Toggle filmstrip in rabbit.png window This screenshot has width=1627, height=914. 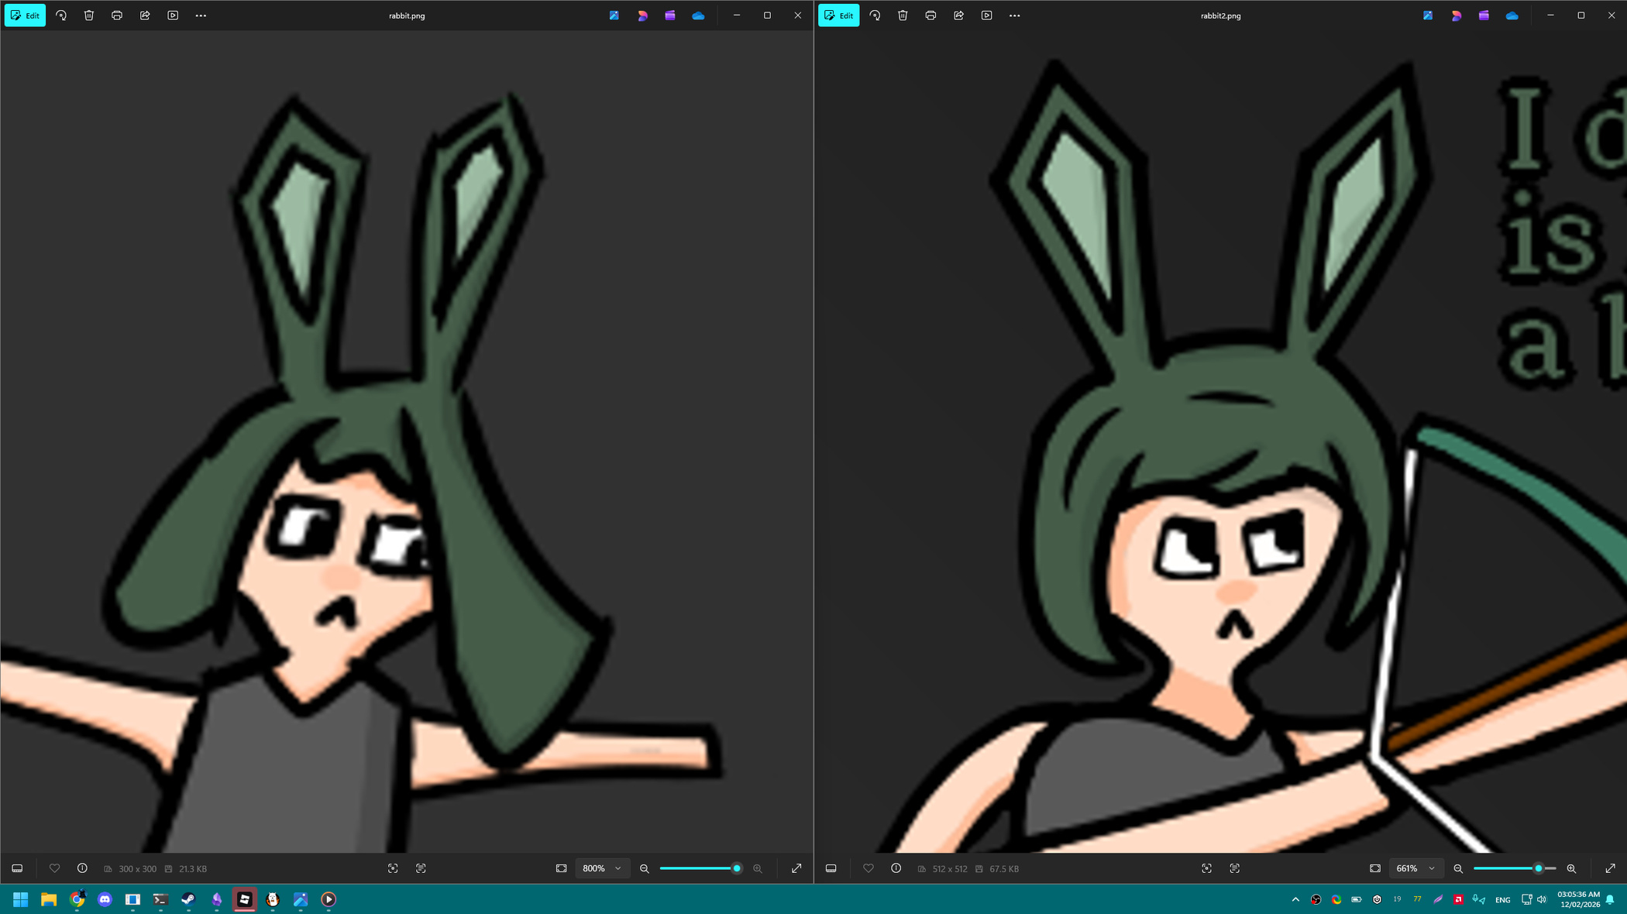coord(17,868)
